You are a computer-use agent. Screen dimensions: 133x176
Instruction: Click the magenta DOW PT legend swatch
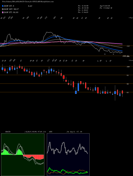[3, 12]
